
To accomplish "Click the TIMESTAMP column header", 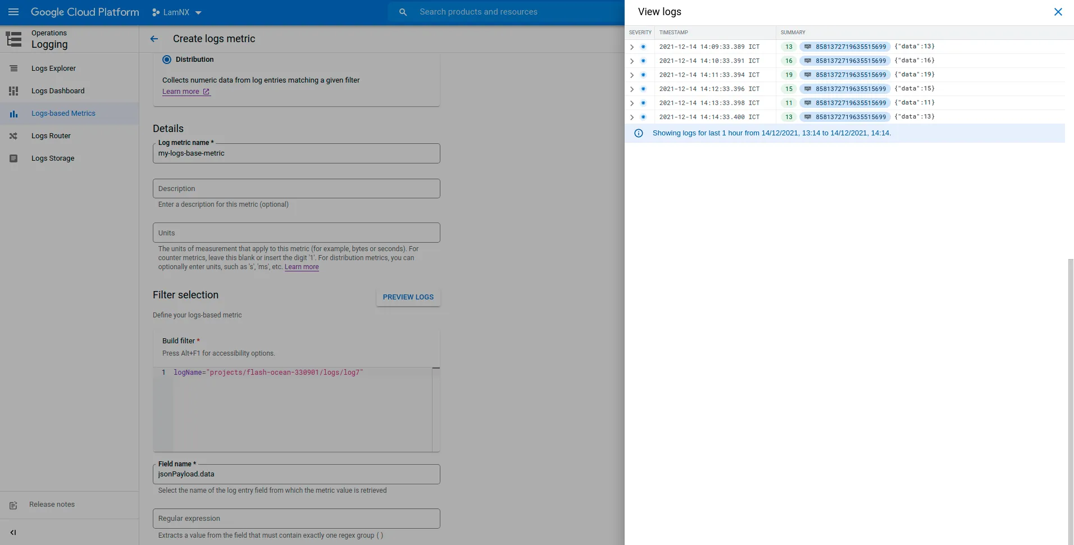I will [x=673, y=33].
